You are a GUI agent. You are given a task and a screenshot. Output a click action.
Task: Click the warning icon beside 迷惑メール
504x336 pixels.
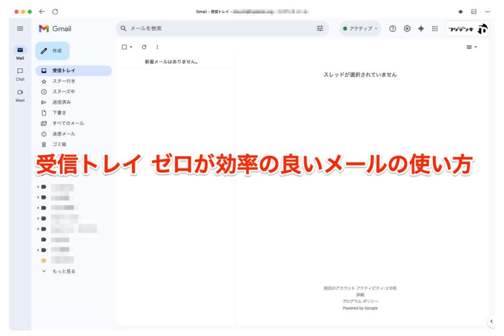pos(44,134)
